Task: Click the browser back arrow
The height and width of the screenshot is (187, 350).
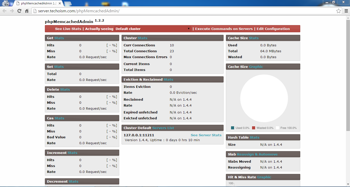Action: click(4, 11)
